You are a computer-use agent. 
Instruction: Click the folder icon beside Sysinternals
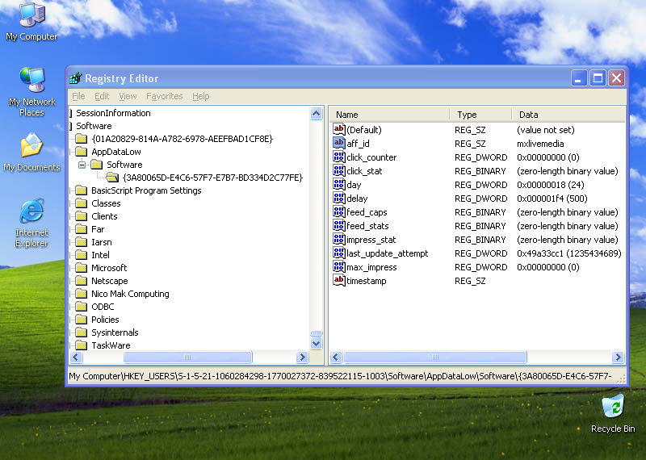coord(82,332)
